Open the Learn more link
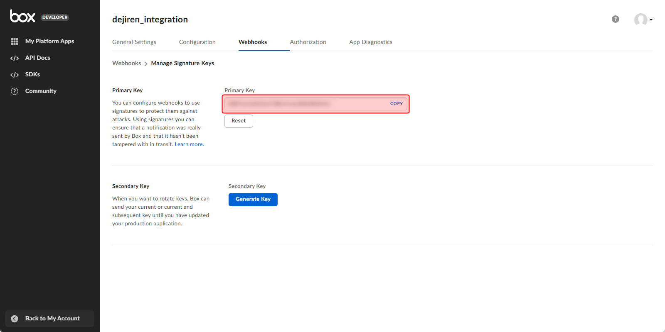Viewport: 665px width, 332px height. [x=189, y=144]
